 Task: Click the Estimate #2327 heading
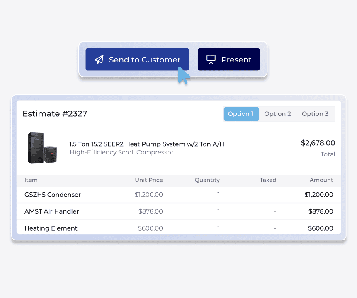(x=55, y=114)
